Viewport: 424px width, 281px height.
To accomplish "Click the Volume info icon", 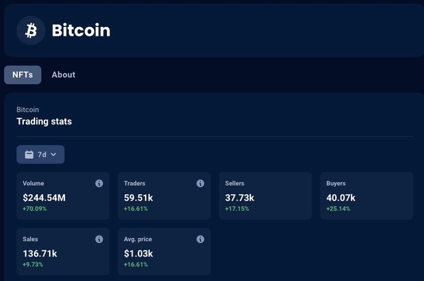I will [x=99, y=183].
